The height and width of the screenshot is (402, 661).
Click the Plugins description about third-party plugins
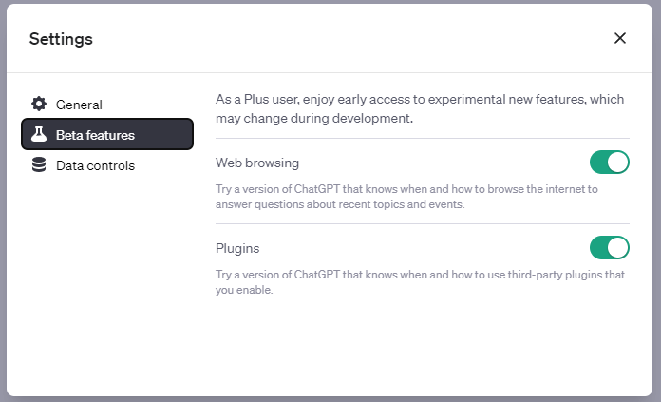click(420, 282)
